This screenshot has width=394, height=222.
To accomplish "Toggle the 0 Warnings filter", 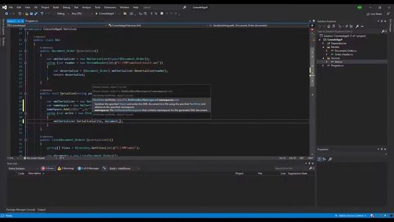I will point(66,168).
